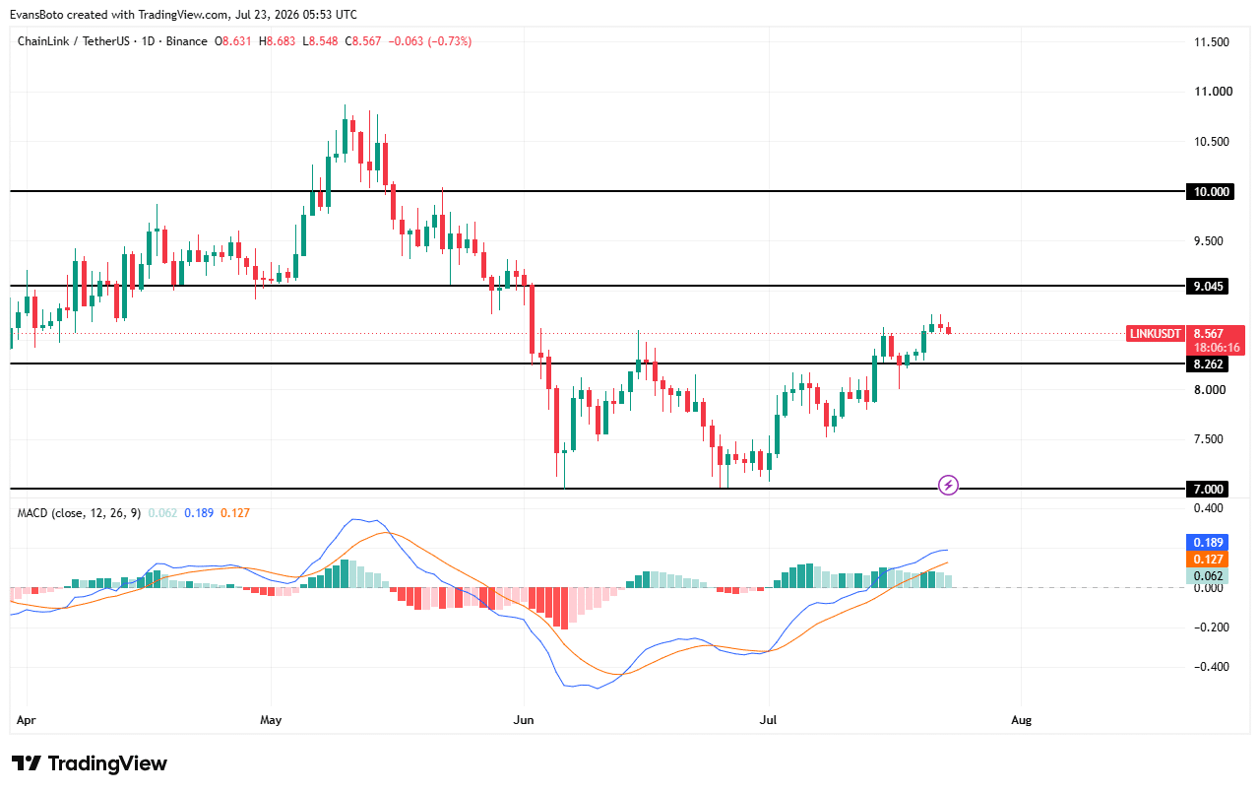Click the candle countdown timer 18:06:16

click(x=1216, y=348)
